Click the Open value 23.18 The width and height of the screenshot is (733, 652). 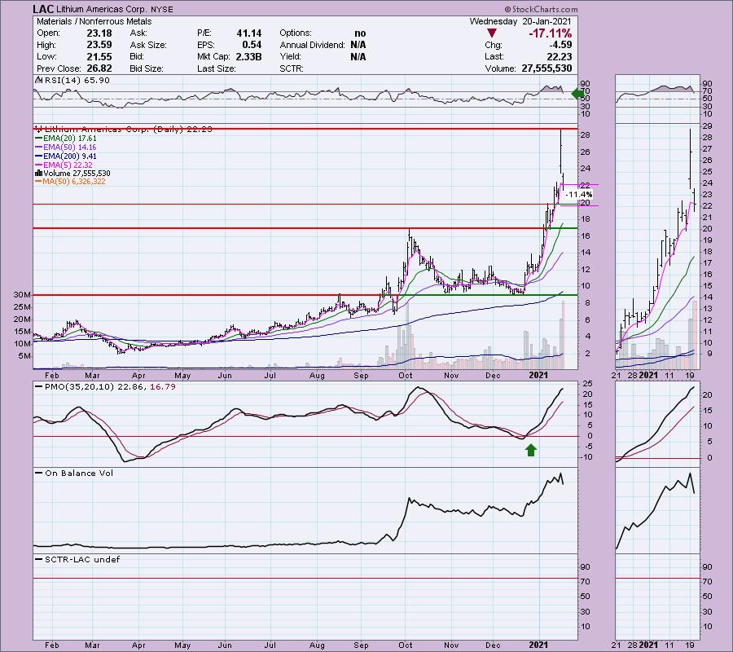(x=99, y=33)
